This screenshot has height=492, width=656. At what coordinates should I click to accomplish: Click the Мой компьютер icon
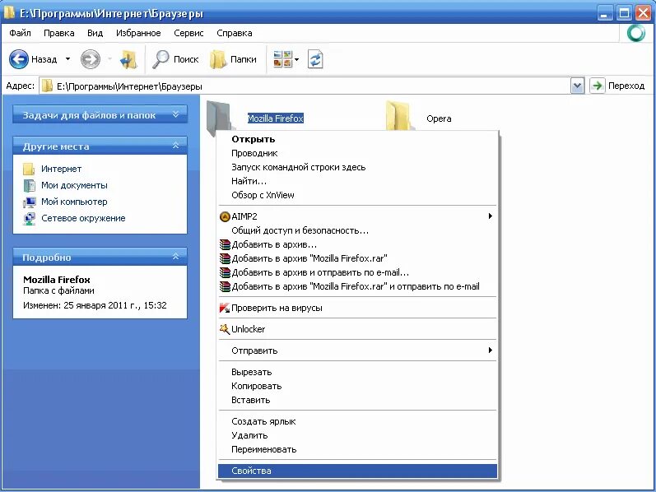click(x=29, y=202)
